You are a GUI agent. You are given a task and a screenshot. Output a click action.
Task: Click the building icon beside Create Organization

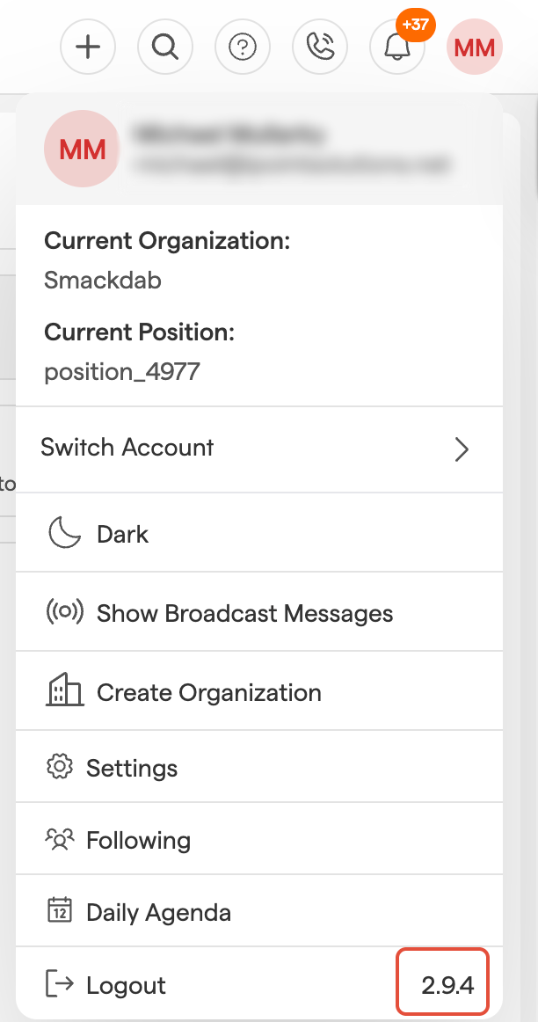pyautogui.click(x=63, y=692)
